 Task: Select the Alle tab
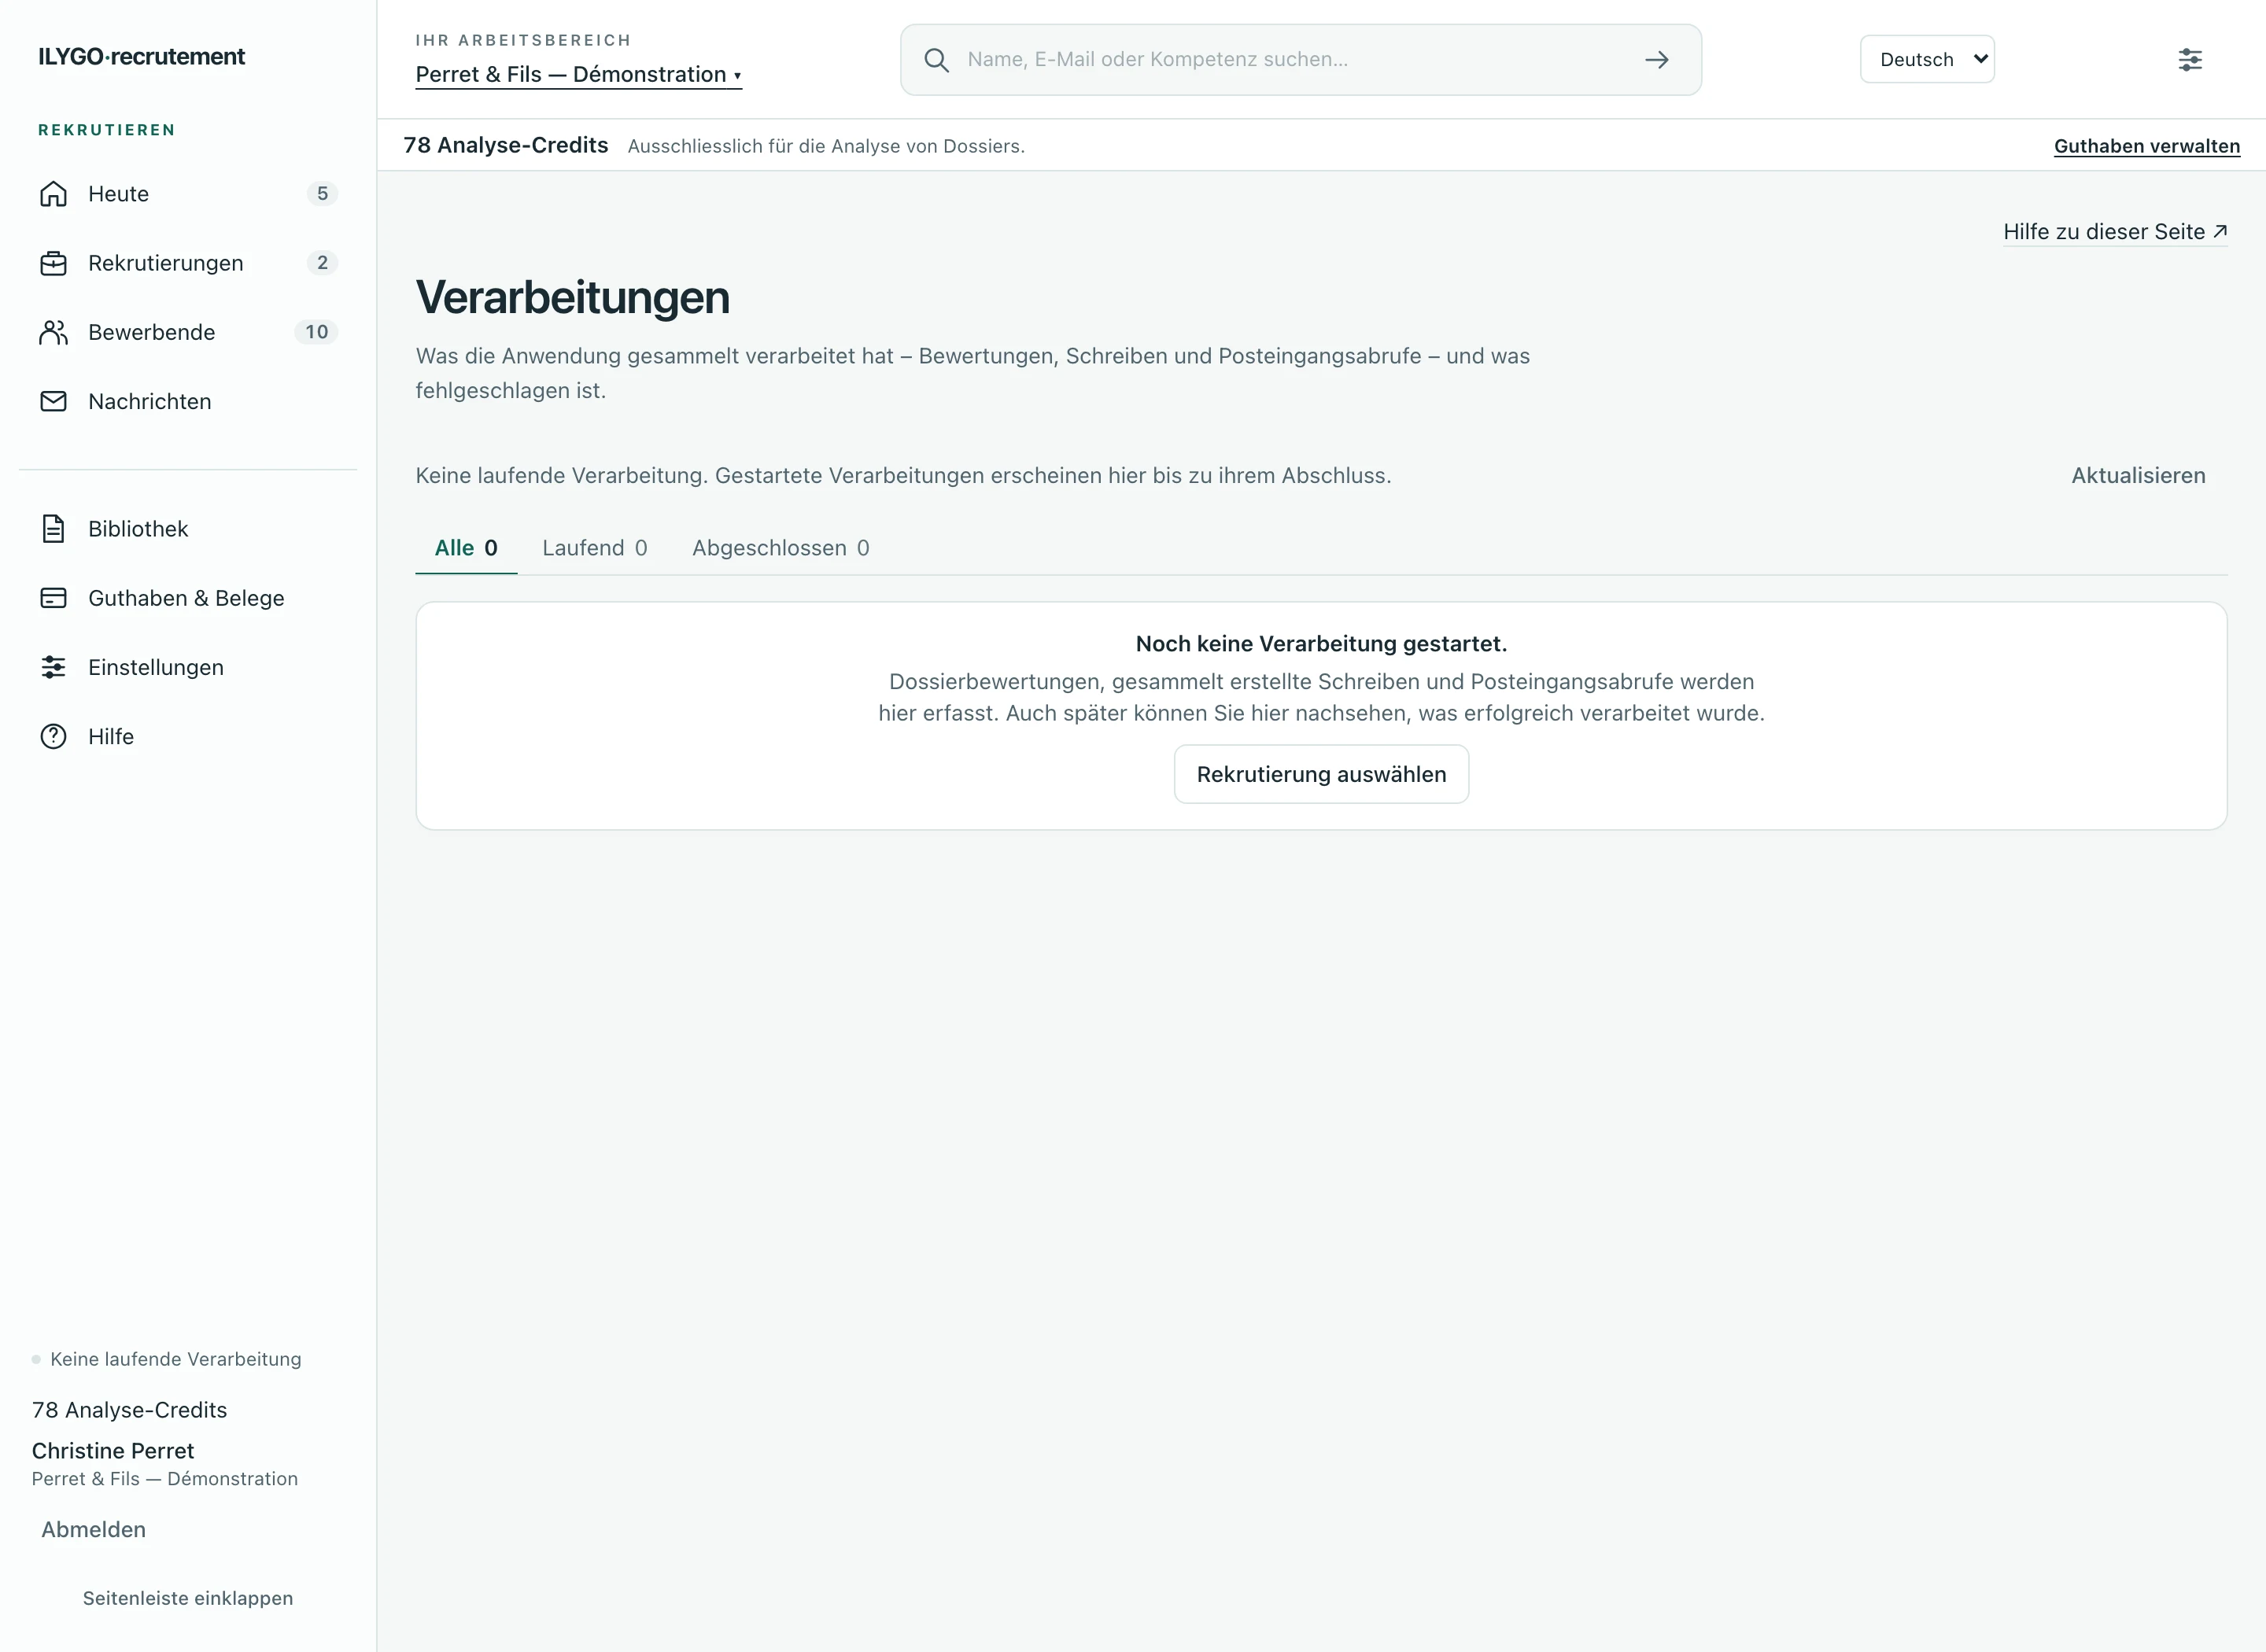point(466,548)
